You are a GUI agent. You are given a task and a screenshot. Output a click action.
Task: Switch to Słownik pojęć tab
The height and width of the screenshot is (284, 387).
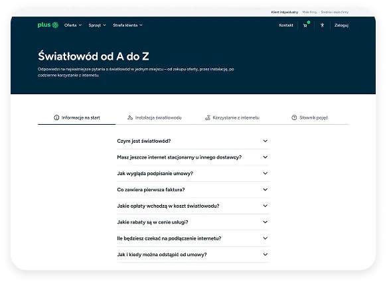(310, 117)
